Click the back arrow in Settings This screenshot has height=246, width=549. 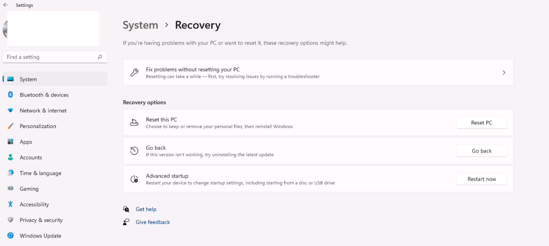pos(6,5)
